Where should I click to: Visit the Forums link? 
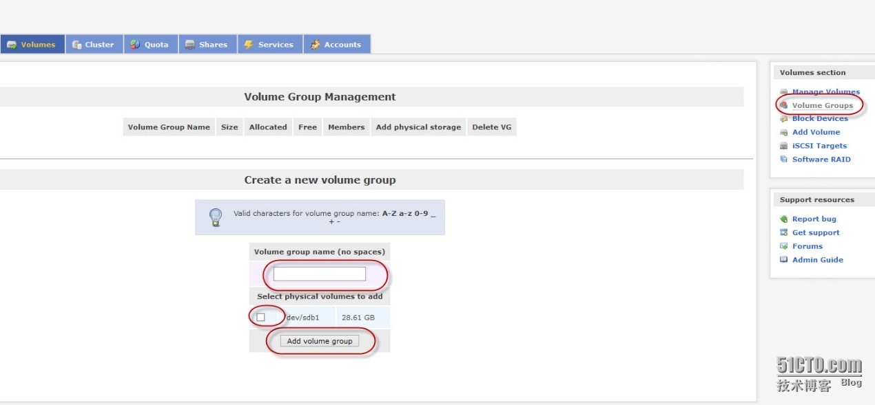pyautogui.click(x=807, y=246)
